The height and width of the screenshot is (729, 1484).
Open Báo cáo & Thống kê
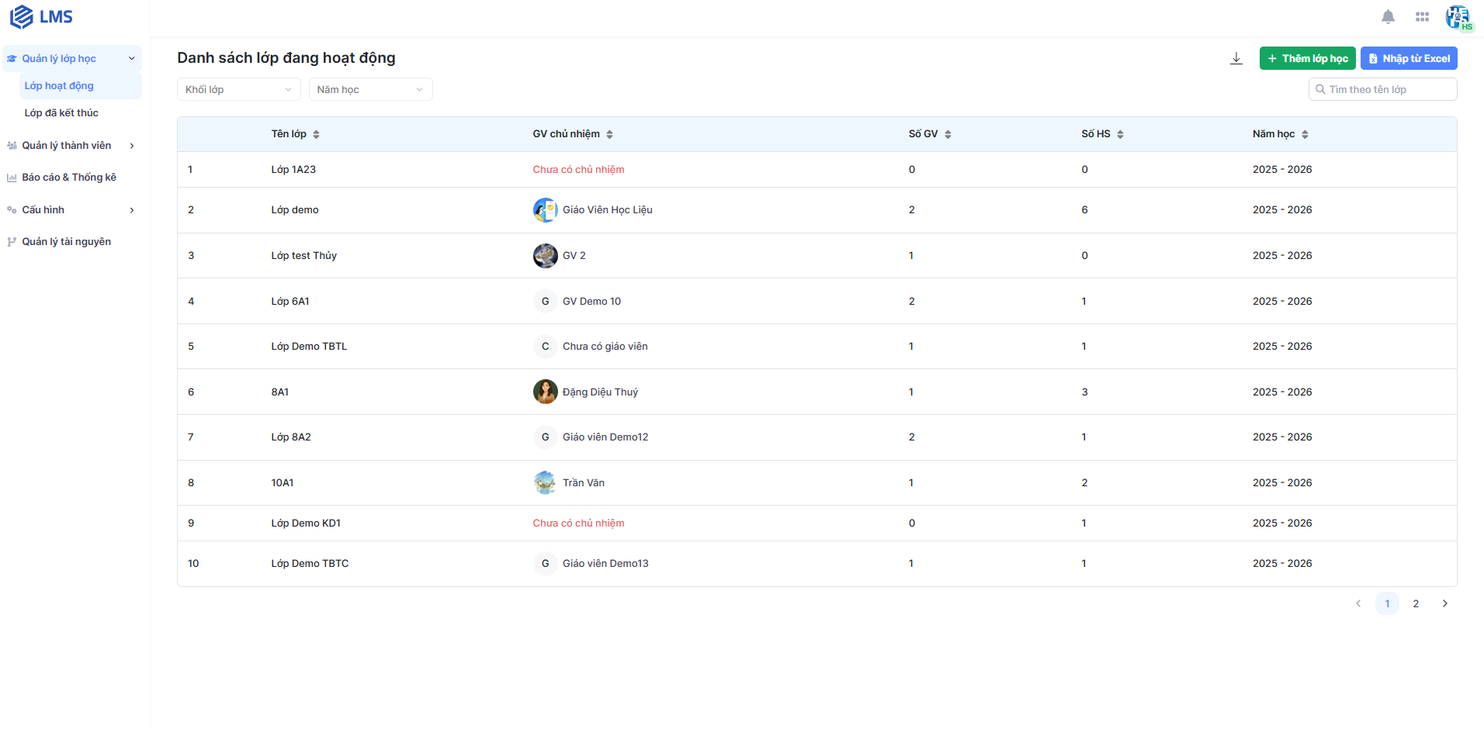click(69, 177)
